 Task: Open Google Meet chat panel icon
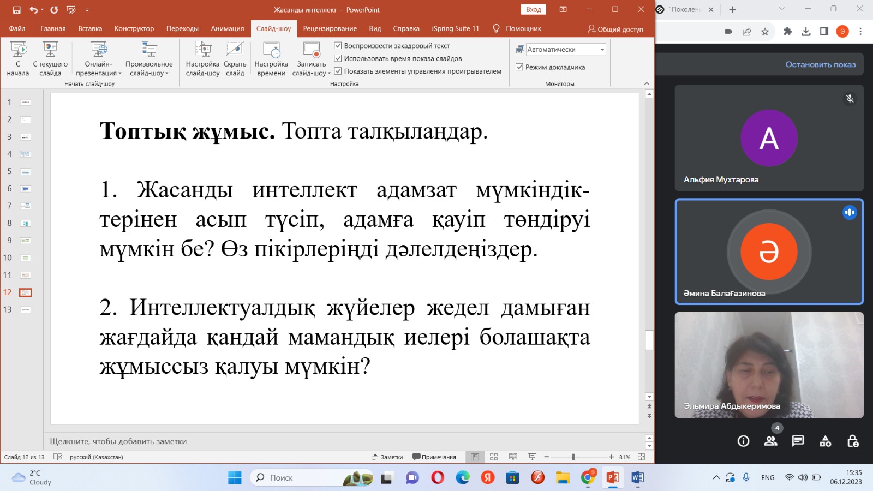click(x=798, y=441)
